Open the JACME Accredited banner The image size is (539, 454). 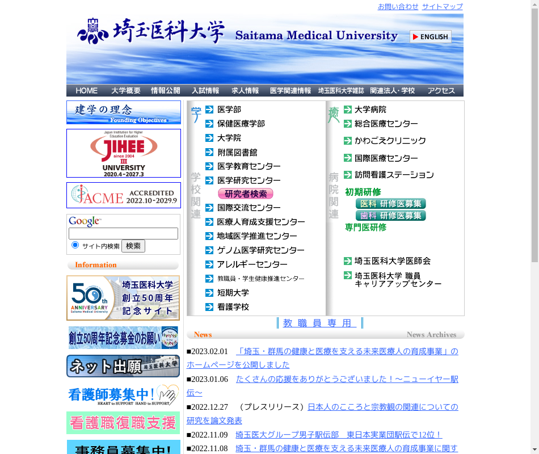point(124,195)
